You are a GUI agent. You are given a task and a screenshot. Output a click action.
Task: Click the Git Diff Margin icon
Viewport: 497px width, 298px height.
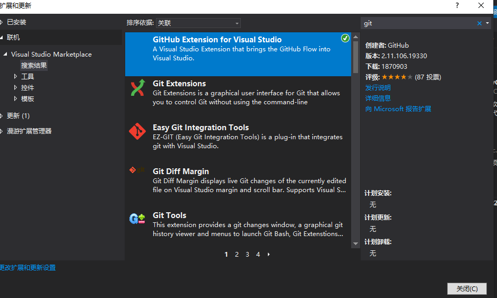coord(137,170)
